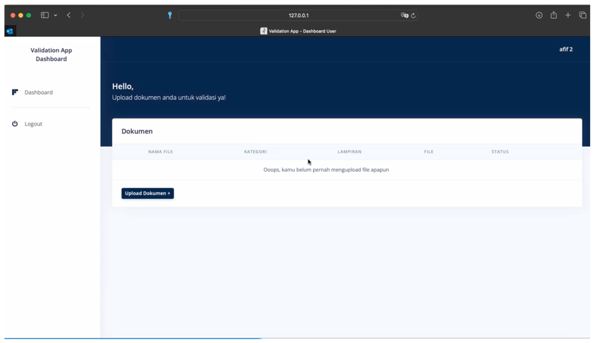This screenshot has height=343, width=595.
Task: Open the Safari downloads icon
Action: 539,15
